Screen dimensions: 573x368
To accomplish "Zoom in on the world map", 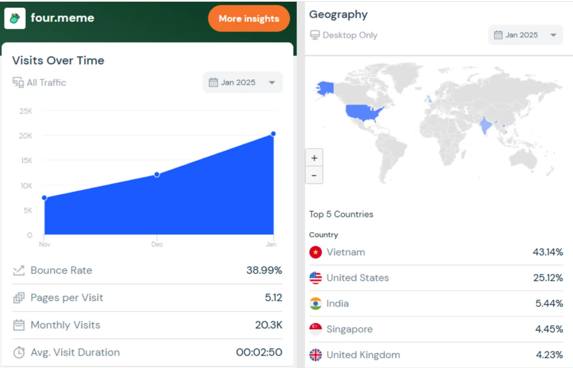I will [x=314, y=158].
